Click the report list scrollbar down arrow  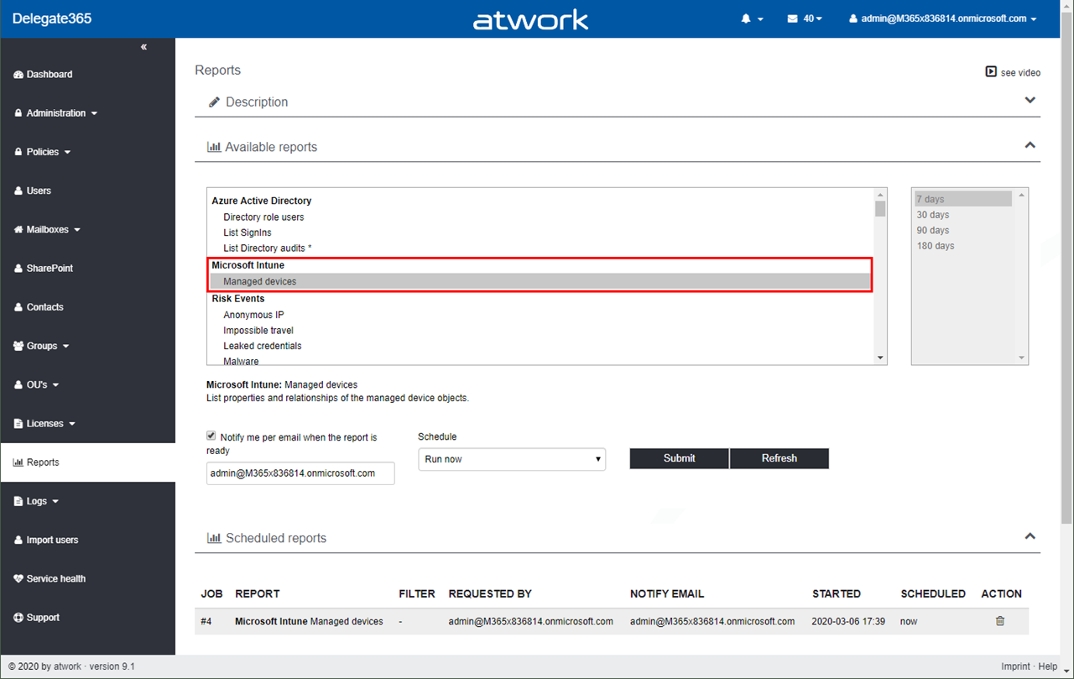880,358
